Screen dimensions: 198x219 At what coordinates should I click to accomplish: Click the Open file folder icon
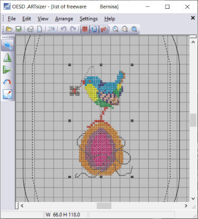point(9,29)
